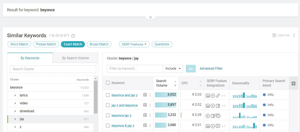Click the clipboard icon for 'beyonce jay z'
Image resolution: width=300 pixels, height=132 pixels.
tap(145, 115)
